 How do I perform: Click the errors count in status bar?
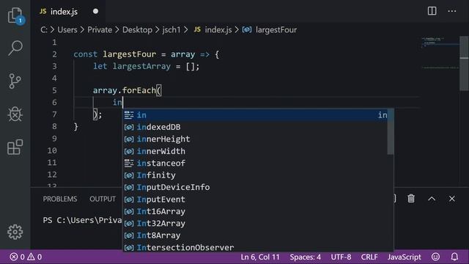[17, 257]
